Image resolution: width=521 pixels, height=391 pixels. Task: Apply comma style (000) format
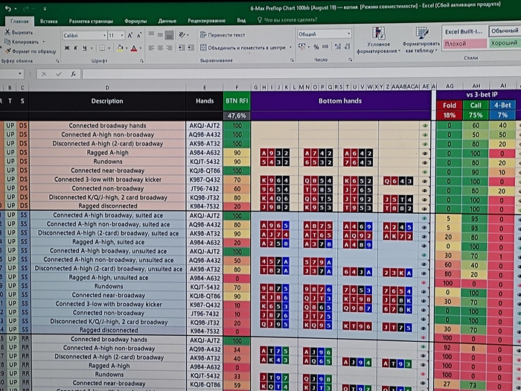325,46
